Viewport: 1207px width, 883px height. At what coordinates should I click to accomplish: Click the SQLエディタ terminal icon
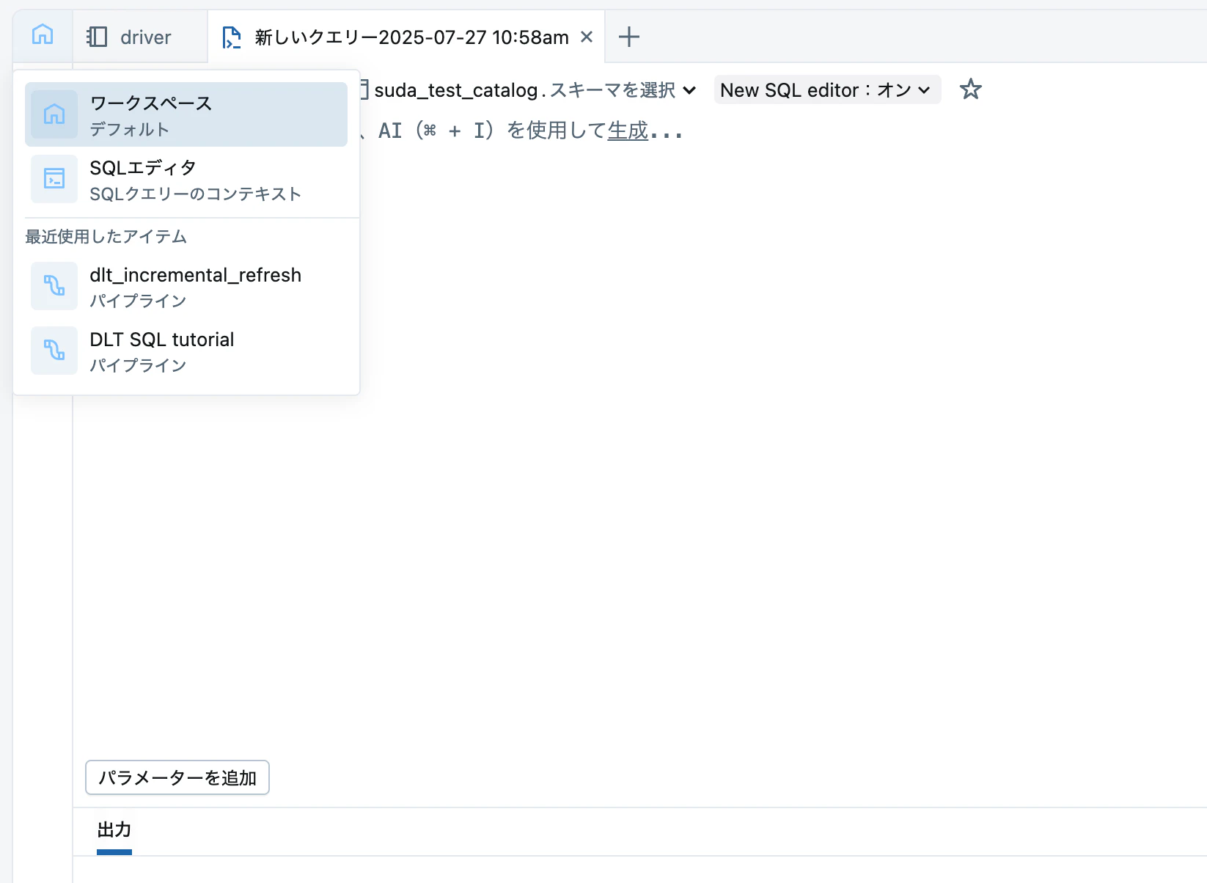pos(54,179)
